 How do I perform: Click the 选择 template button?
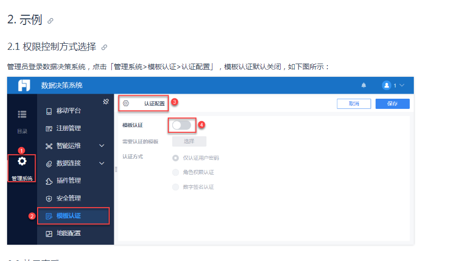[189, 141]
